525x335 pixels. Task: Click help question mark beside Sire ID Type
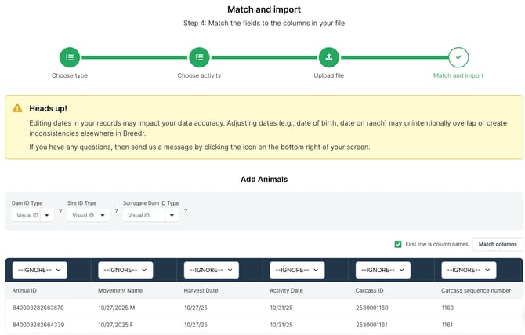(x=116, y=212)
